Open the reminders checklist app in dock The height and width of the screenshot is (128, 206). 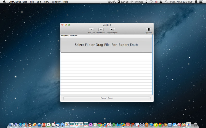pyautogui.click(x=53, y=125)
